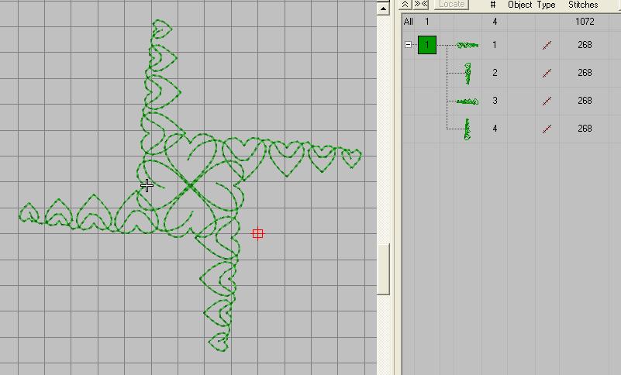Click run stitch type icon for object 2
This screenshot has height=375, width=621.
click(547, 74)
